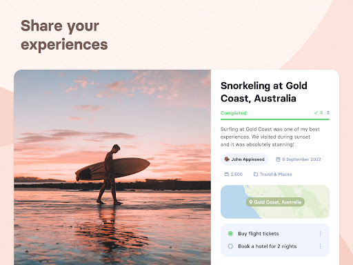Click the Snorkeling at Gold Coast title
The height and width of the screenshot is (265, 353).
point(264,92)
